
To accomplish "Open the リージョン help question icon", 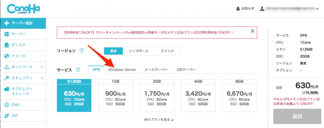I will pos(82,51).
